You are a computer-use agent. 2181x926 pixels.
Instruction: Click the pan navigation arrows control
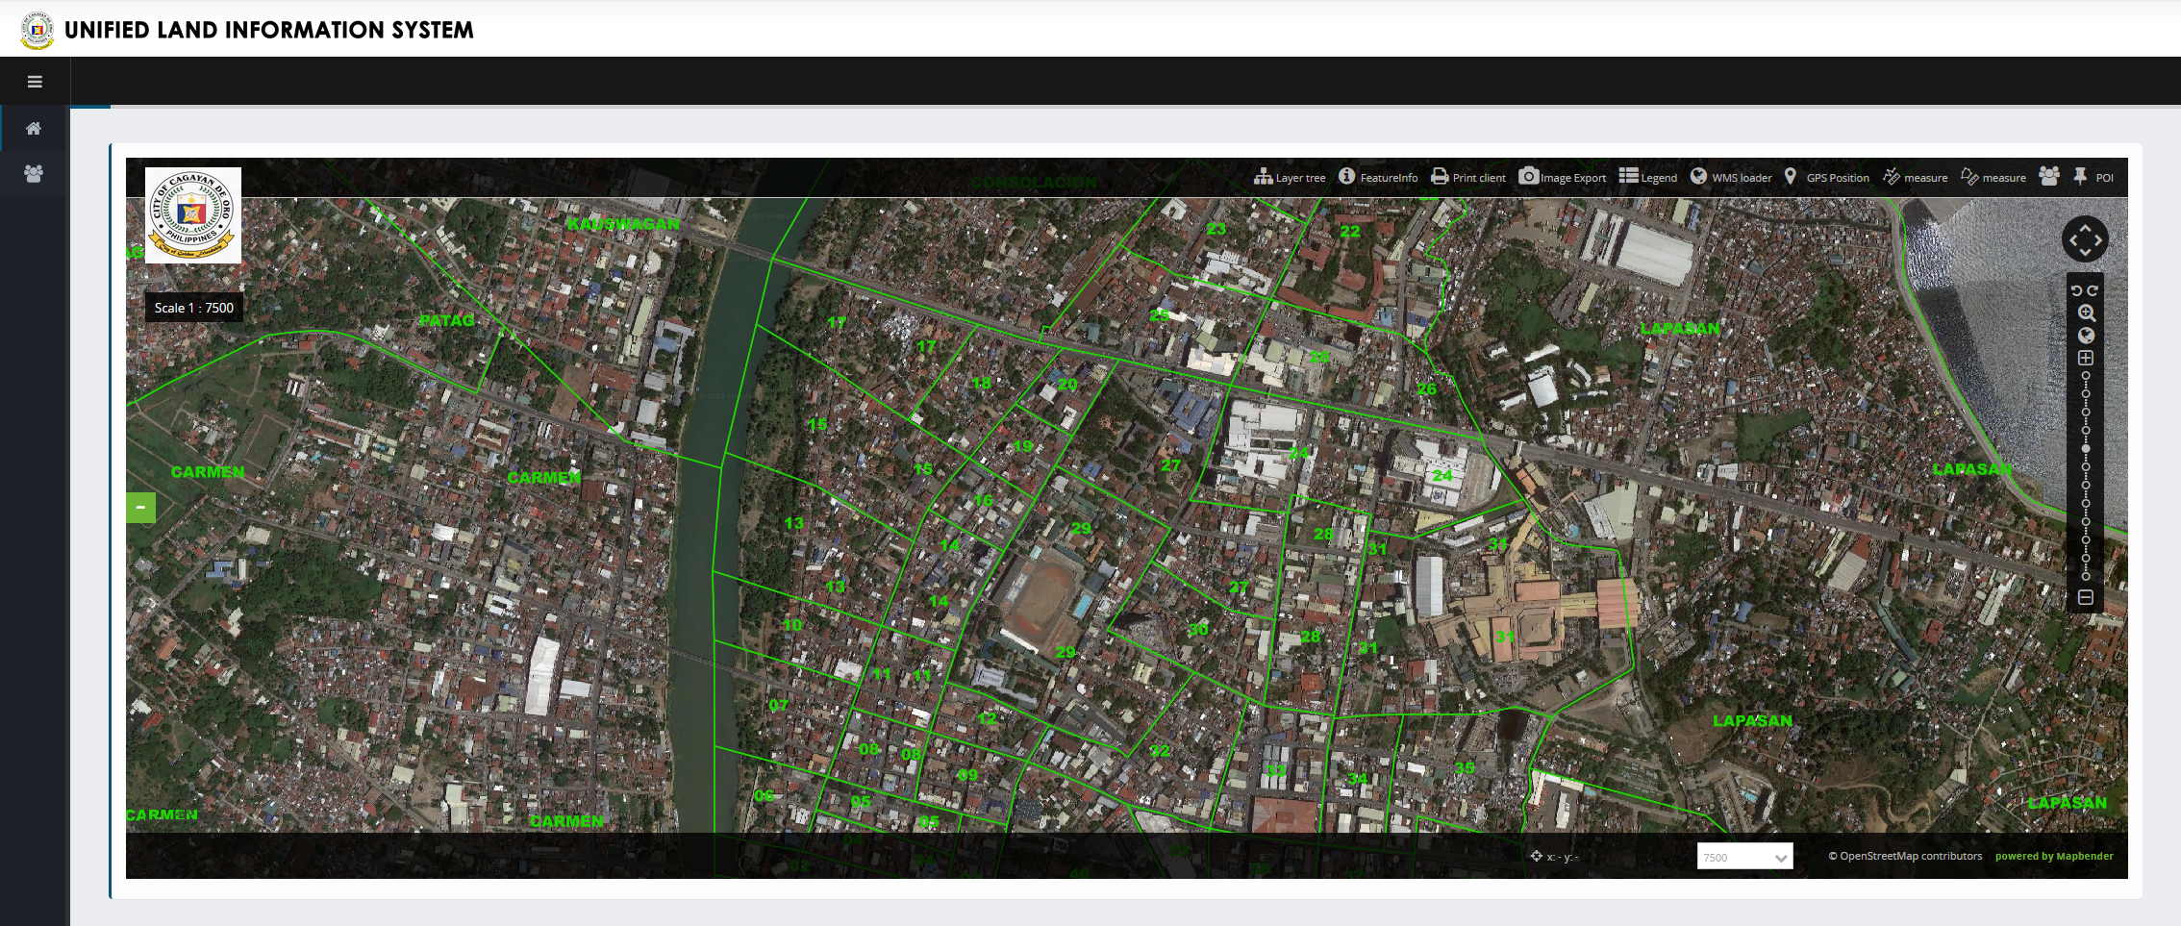click(x=2085, y=239)
